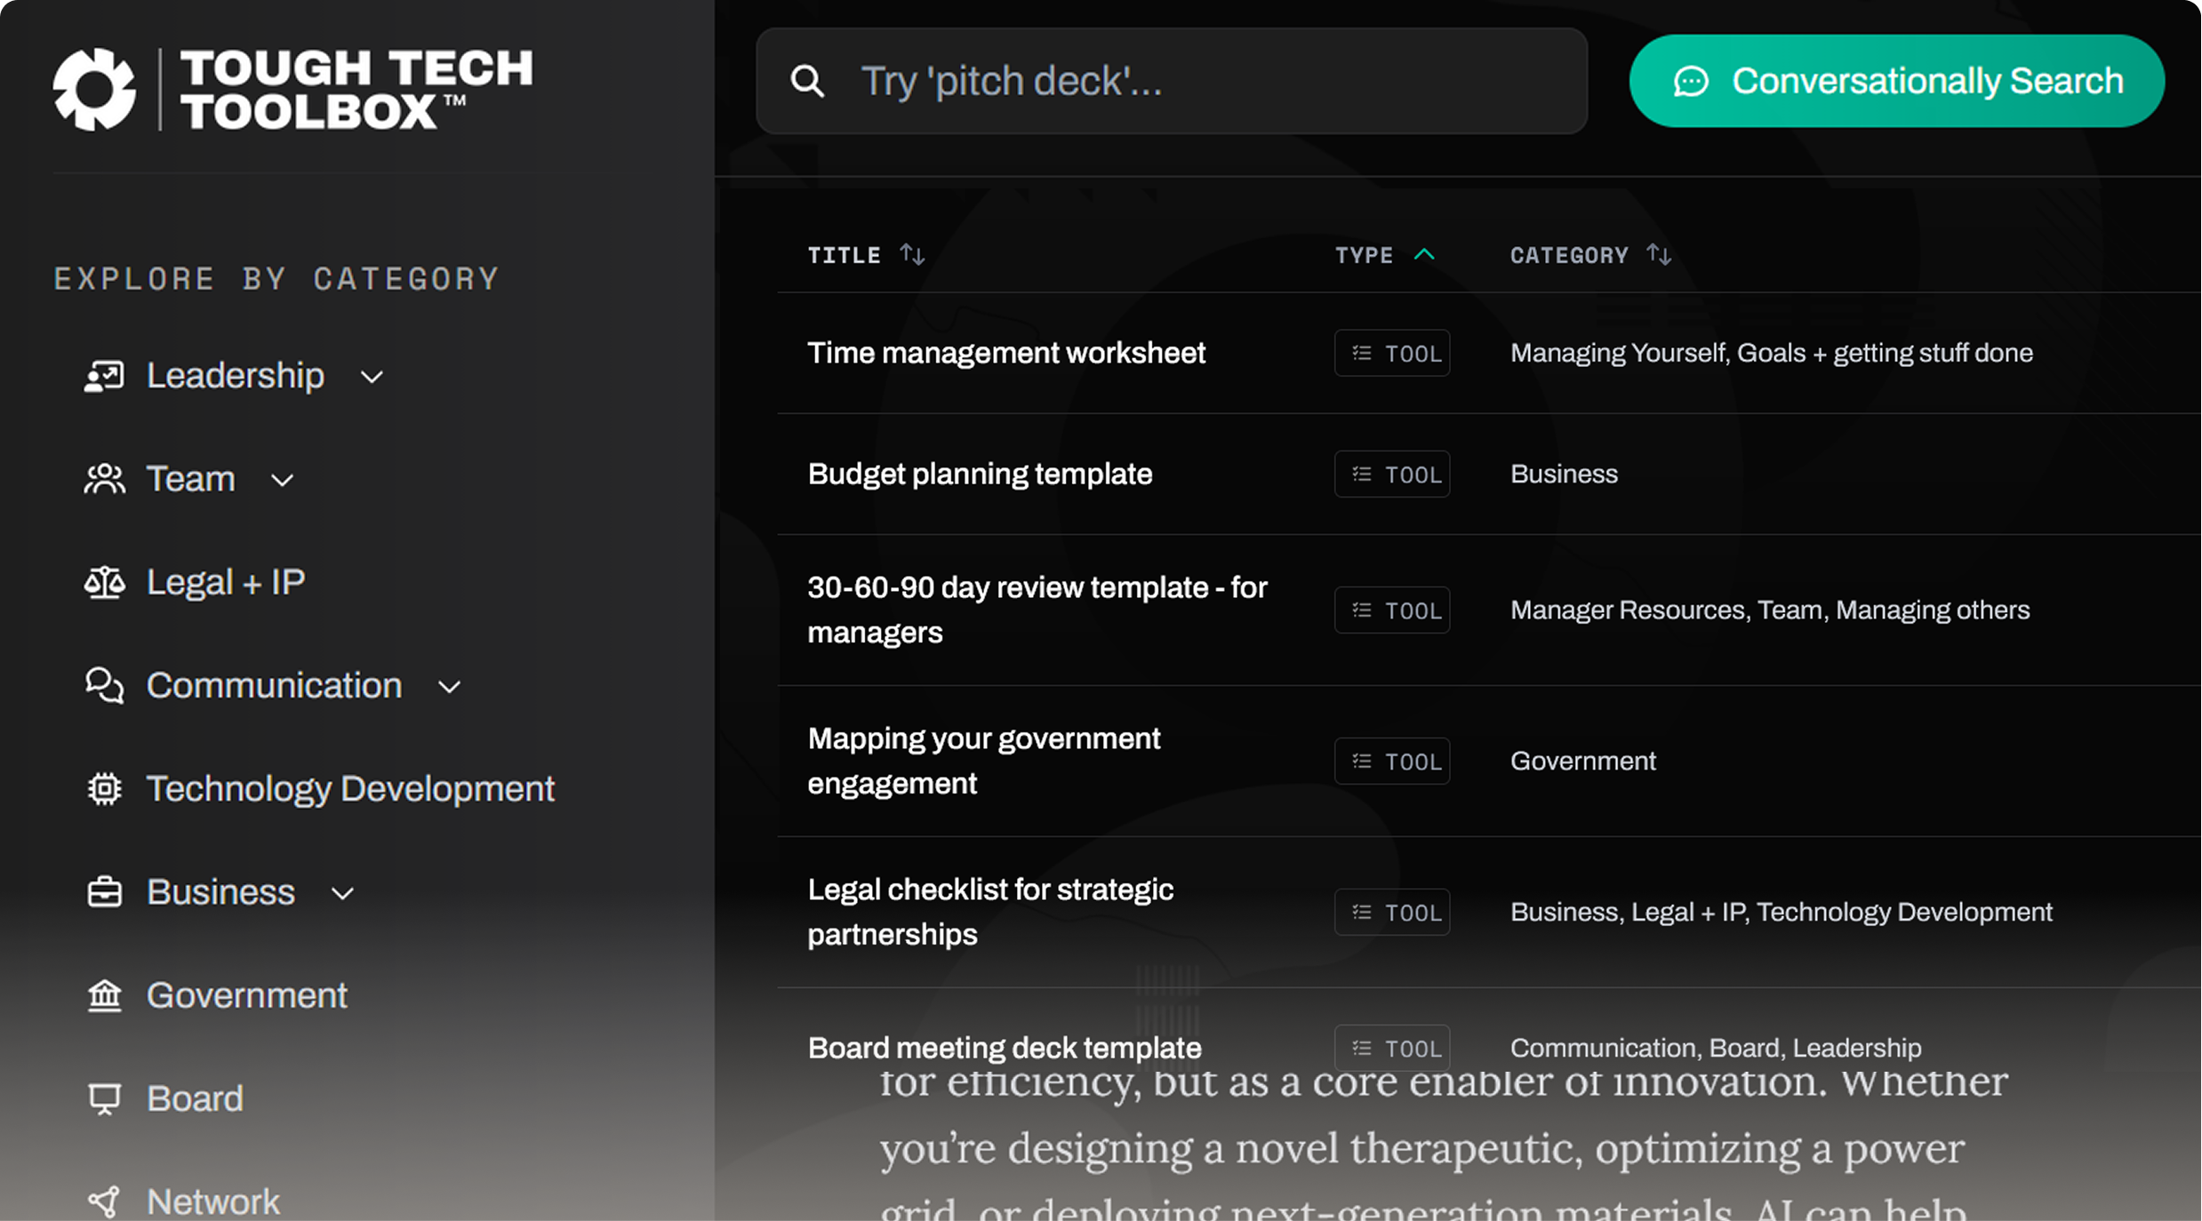Click the Business briefcase icon
The height and width of the screenshot is (1221, 2202).
click(104, 892)
